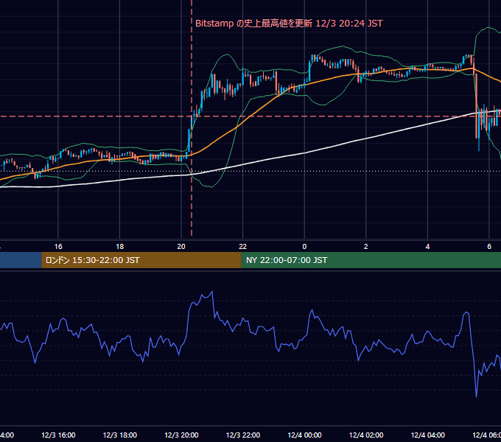
Task: Click the upper time axis label 6
Action: [489, 247]
